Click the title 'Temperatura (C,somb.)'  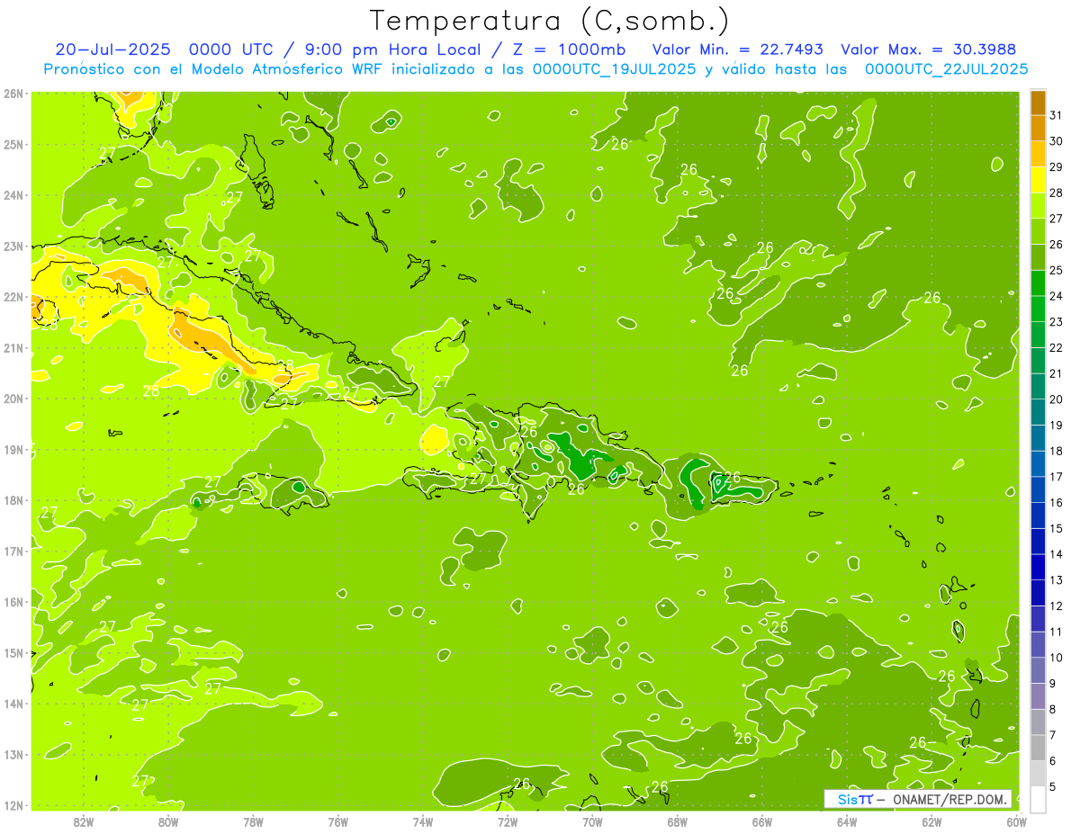click(549, 22)
